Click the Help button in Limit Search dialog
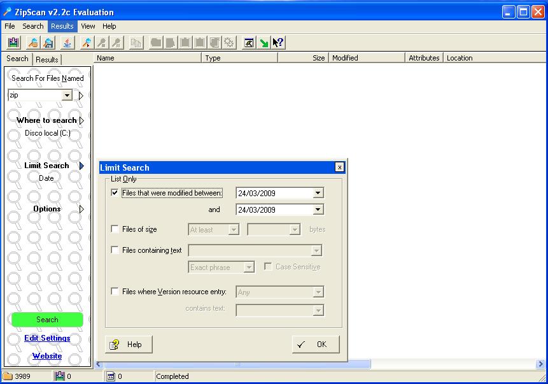Image resolution: width=548 pixels, height=384 pixels. pyautogui.click(x=129, y=345)
